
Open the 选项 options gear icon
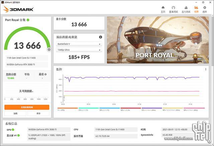[x=205, y=8]
